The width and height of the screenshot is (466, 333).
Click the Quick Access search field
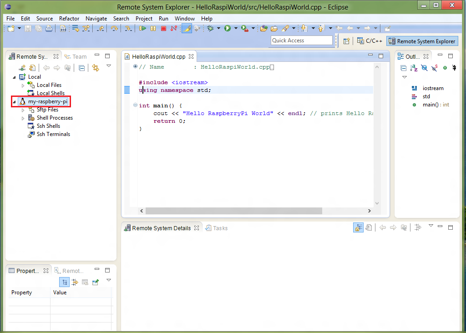301,40
